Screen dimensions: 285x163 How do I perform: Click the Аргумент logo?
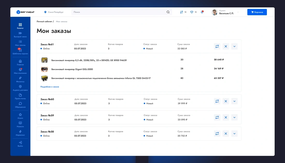(x=25, y=12)
